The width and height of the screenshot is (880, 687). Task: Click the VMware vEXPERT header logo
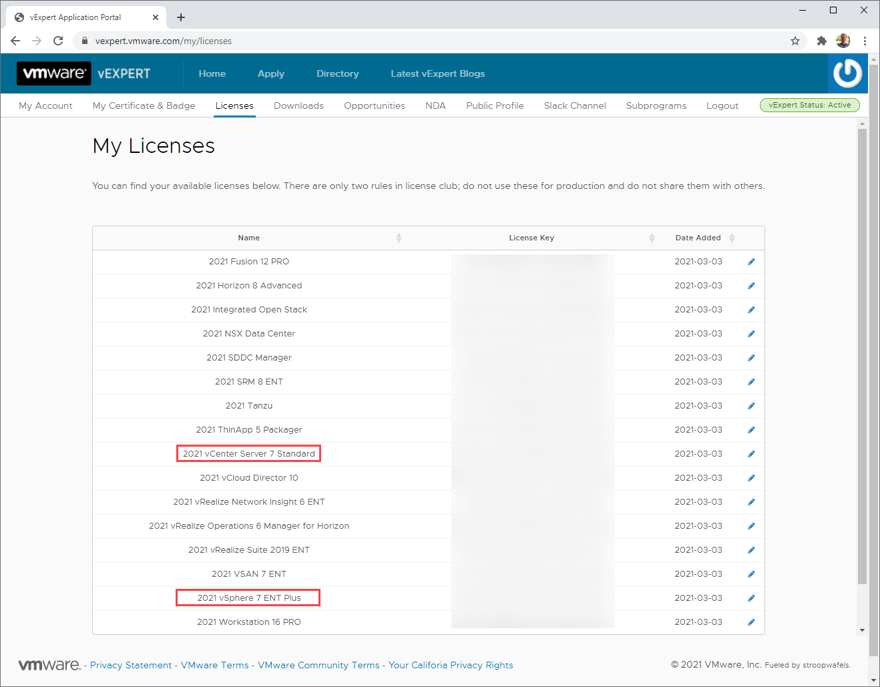pos(84,73)
